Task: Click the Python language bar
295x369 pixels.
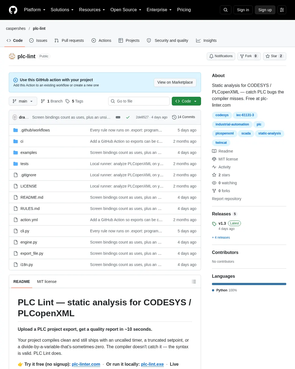Action: (249, 284)
